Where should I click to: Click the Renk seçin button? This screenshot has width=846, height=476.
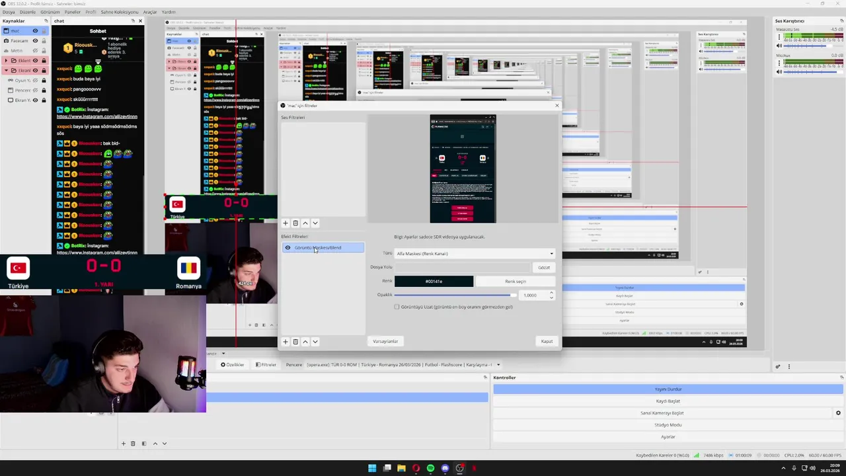(x=516, y=282)
